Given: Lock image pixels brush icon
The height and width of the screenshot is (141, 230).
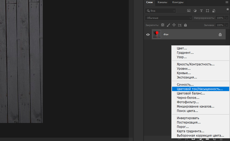Looking at the screenshot, I should coord(168,25).
